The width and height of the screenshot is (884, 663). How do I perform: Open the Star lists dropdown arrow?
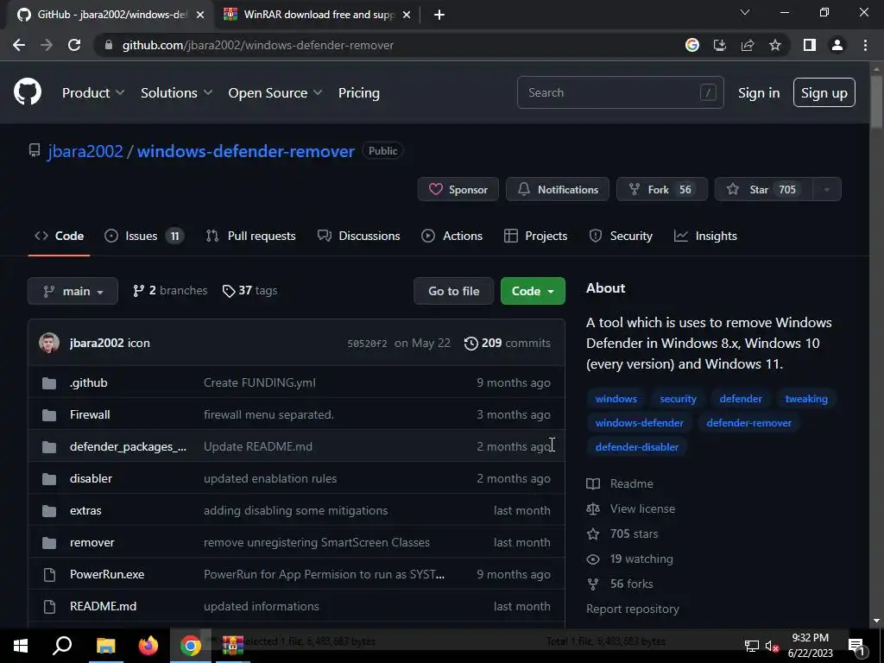827,189
